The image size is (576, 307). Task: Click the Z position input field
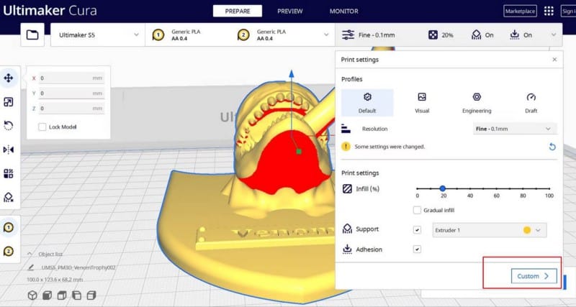[71, 109]
